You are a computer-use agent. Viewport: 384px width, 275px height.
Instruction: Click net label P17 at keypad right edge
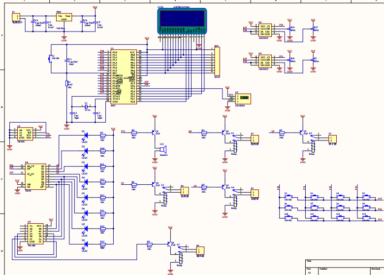pyautogui.click(x=380, y=199)
